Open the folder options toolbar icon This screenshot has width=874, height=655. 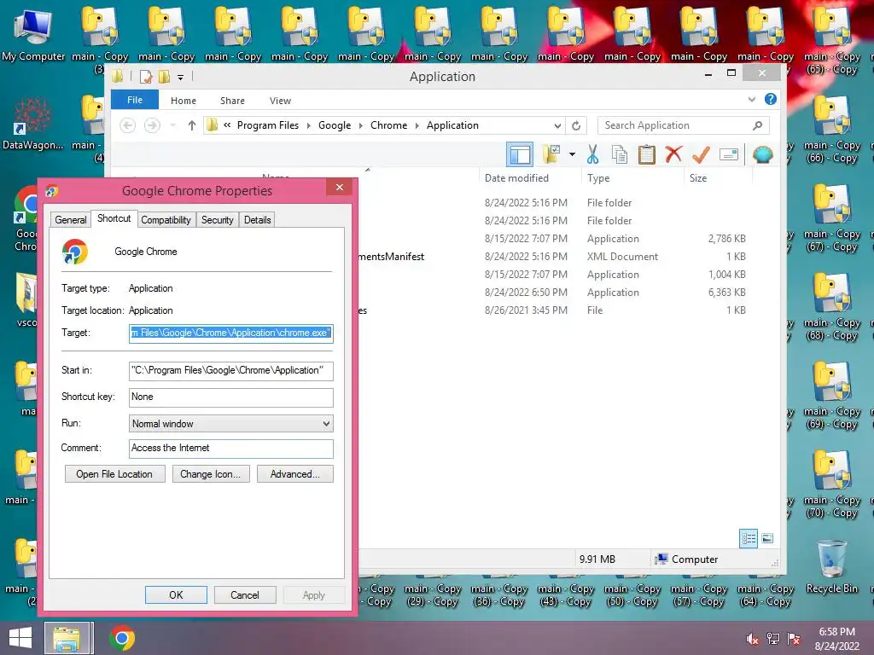(551, 154)
